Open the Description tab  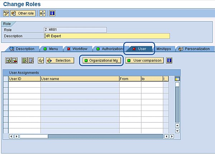pyautogui.click(x=22, y=49)
